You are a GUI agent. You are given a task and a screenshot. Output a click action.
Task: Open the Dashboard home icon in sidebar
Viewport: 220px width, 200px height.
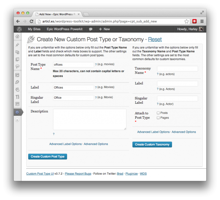coord(17,37)
